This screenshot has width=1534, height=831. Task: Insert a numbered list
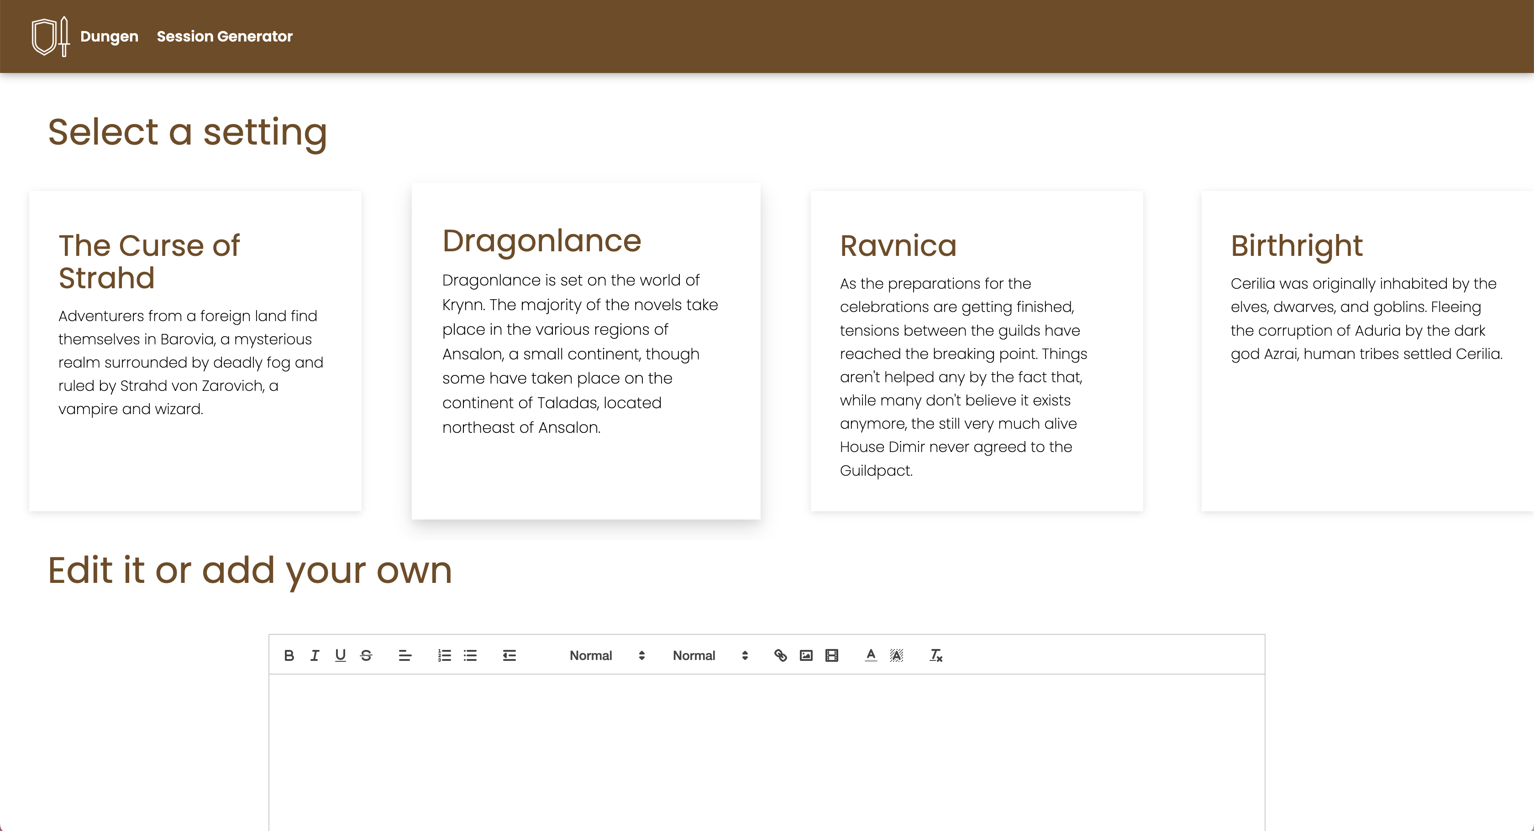[444, 655]
